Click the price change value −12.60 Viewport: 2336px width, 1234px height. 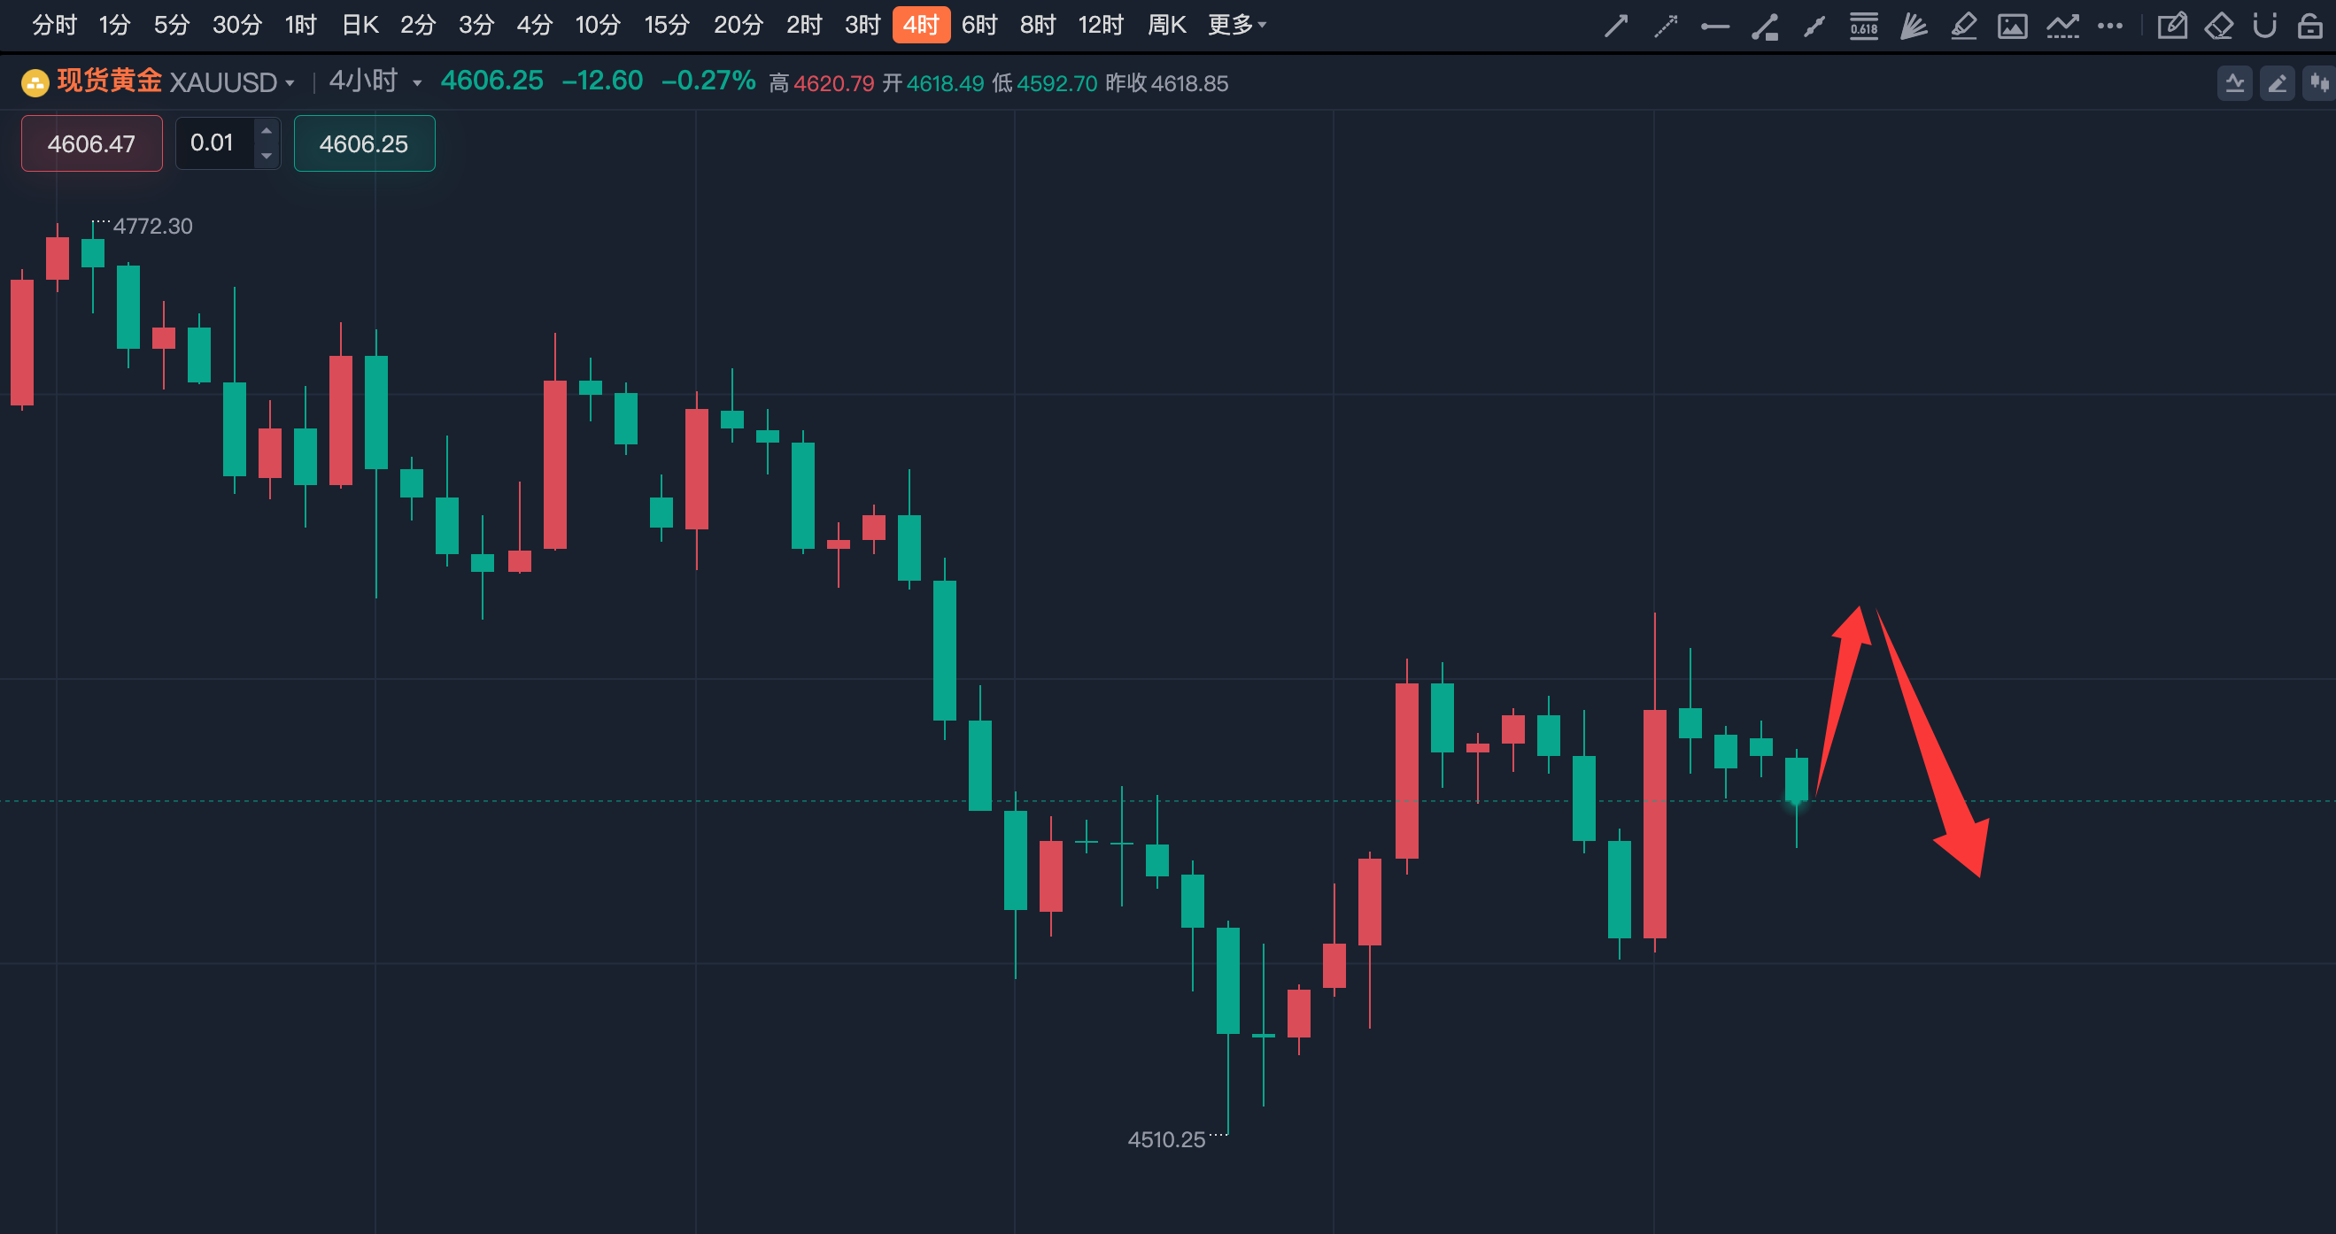[x=602, y=81]
